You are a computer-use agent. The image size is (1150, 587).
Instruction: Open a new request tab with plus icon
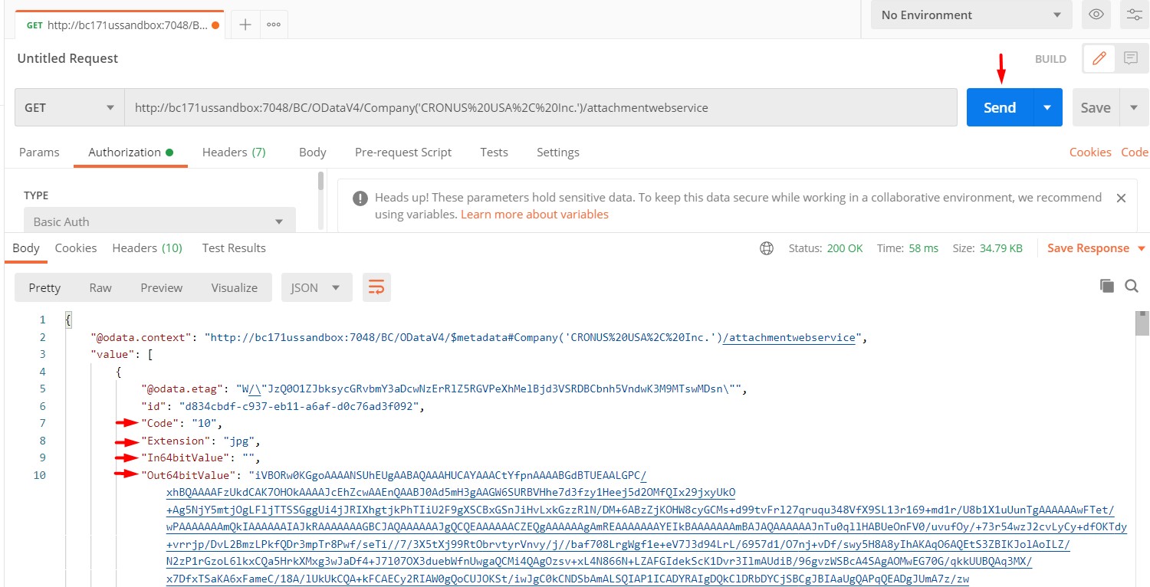pos(244,25)
